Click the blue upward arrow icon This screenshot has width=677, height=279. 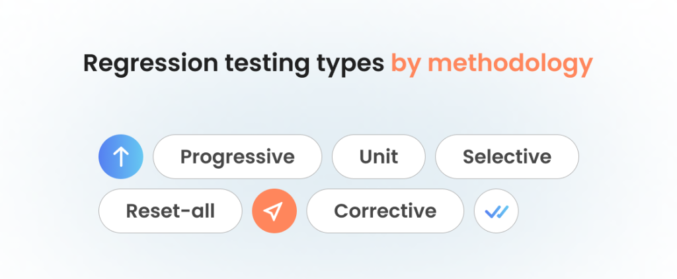(121, 157)
